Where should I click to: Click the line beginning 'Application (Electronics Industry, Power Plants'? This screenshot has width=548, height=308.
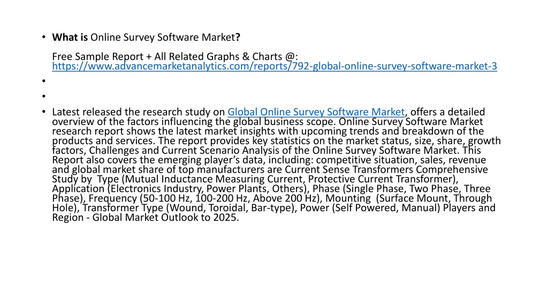point(271,189)
